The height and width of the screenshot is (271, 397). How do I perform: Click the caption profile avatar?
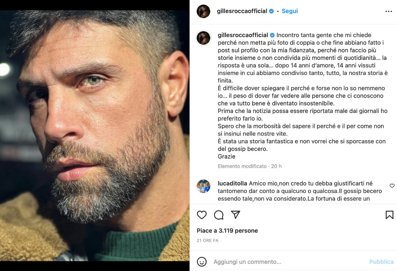click(x=203, y=38)
